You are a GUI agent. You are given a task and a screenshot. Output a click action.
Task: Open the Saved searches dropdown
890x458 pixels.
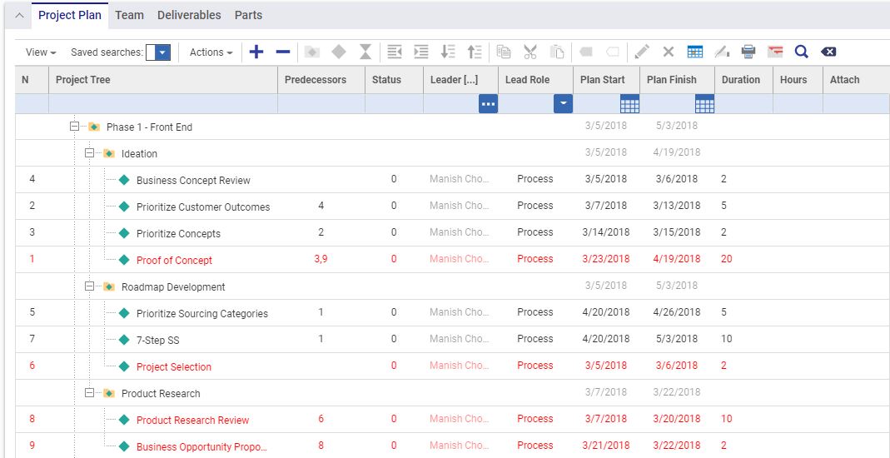(x=162, y=52)
